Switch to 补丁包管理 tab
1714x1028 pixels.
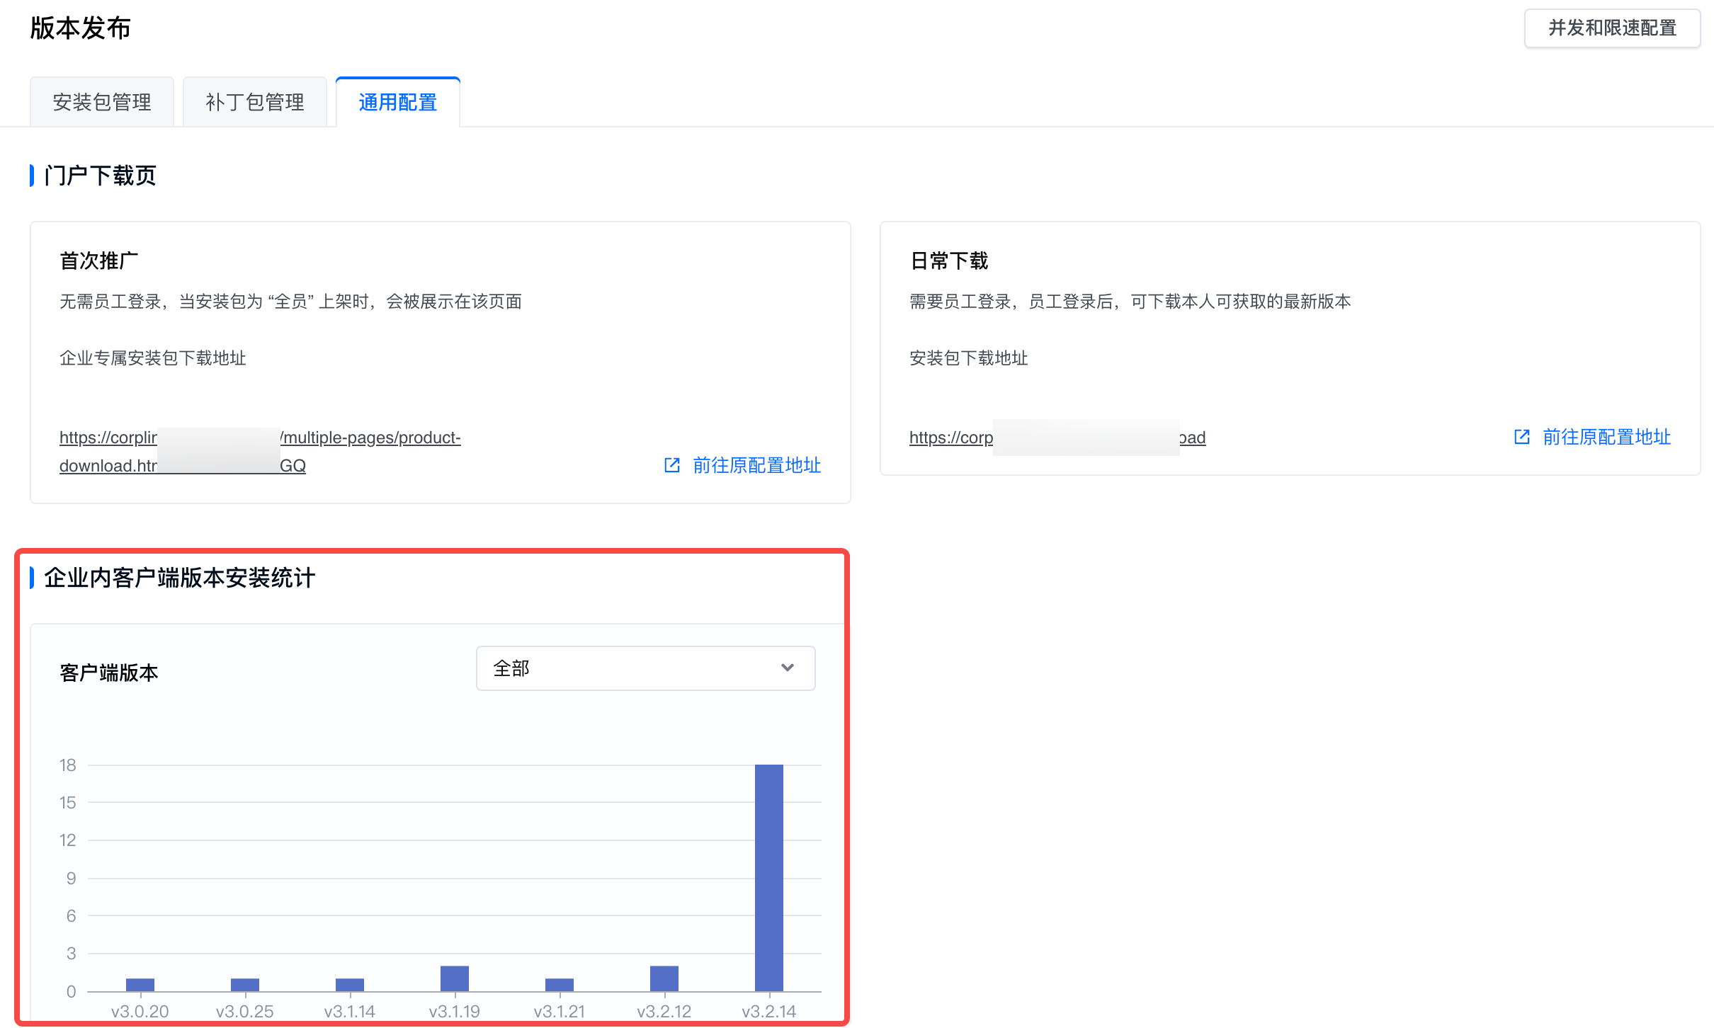255,103
